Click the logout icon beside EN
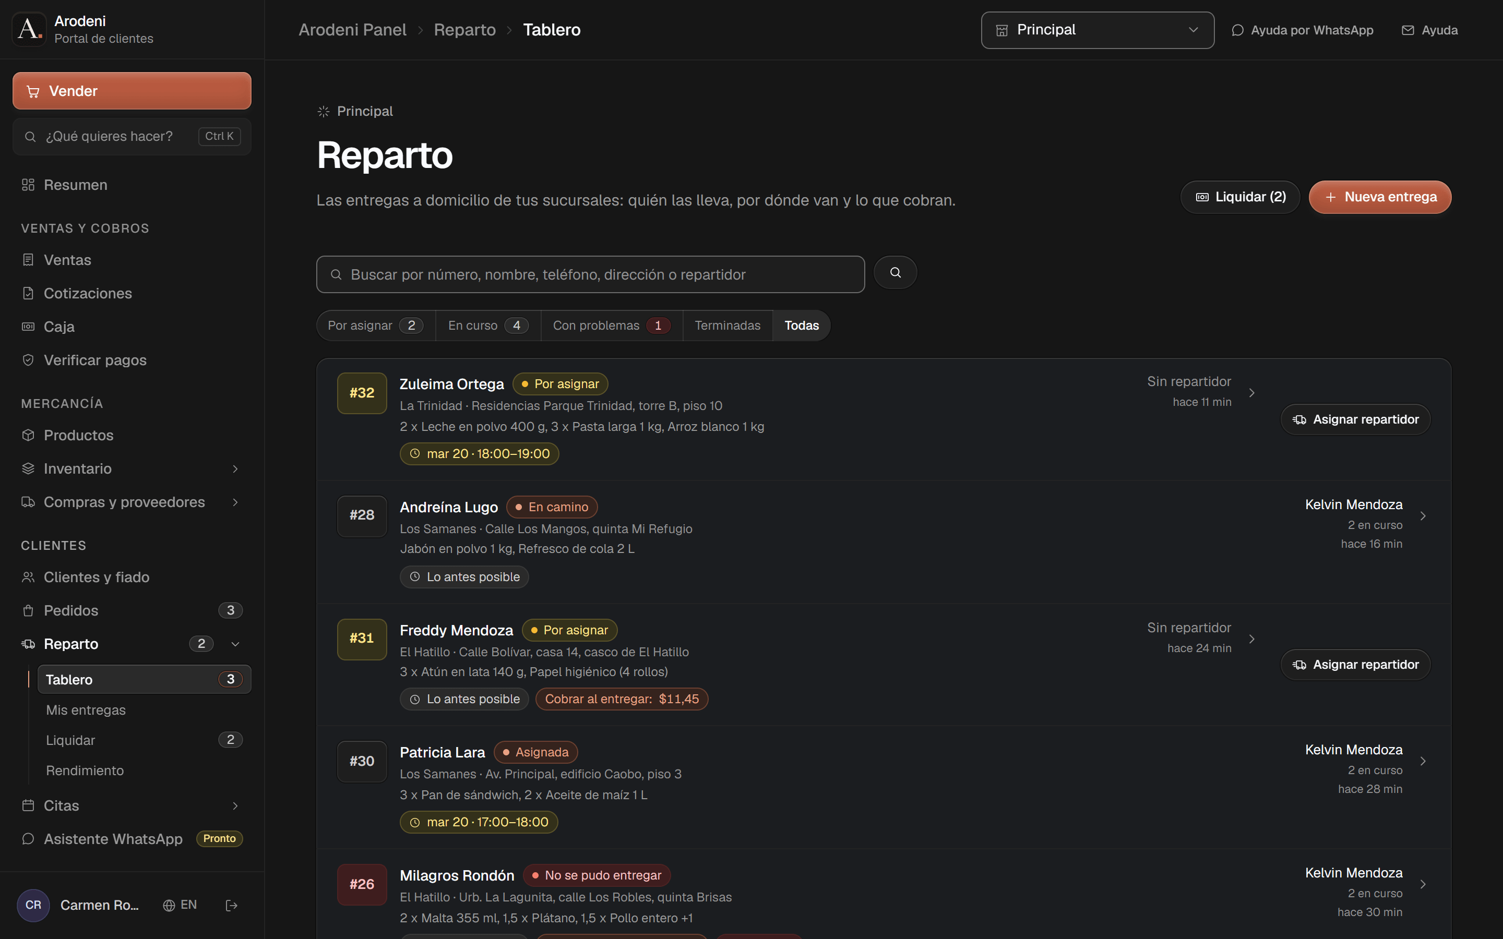Image resolution: width=1503 pixels, height=939 pixels. (232, 906)
